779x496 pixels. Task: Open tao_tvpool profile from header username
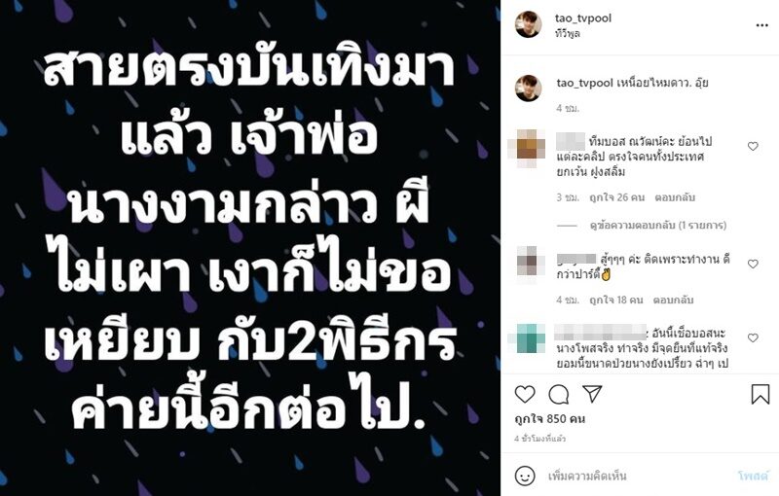[x=583, y=18]
